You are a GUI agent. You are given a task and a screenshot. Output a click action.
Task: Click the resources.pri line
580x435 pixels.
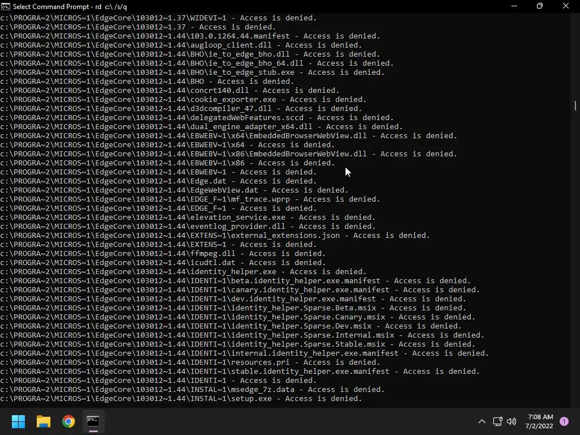[x=190, y=362]
